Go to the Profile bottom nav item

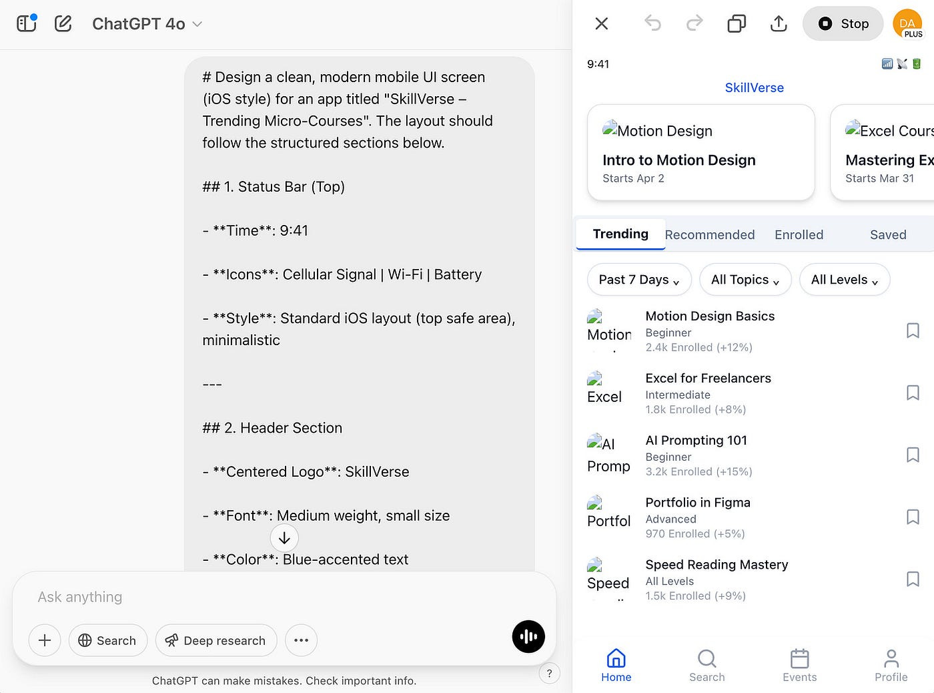point(891,666)
